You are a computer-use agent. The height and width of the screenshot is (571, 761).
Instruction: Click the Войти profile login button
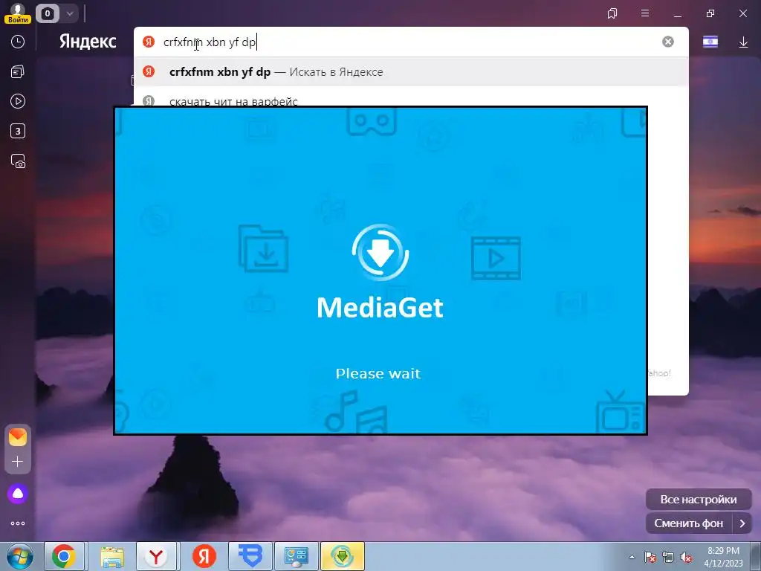(x=18, y=13)
